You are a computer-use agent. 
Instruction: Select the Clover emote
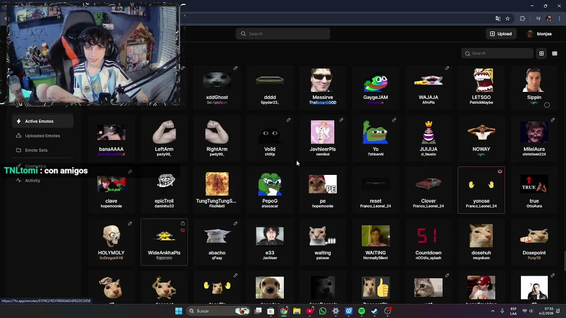(428, 190)
